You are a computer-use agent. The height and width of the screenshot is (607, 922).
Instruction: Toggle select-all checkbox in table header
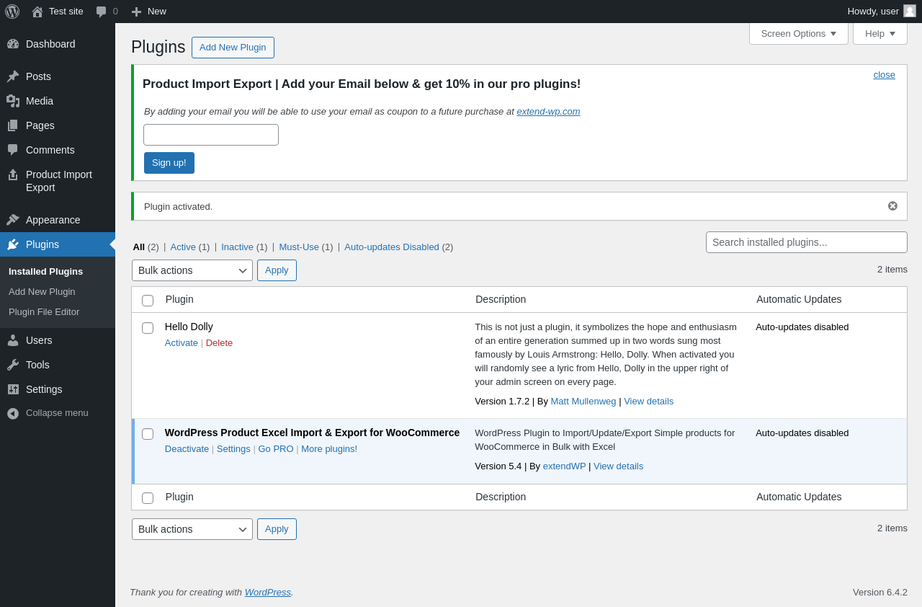pos(148,301)
